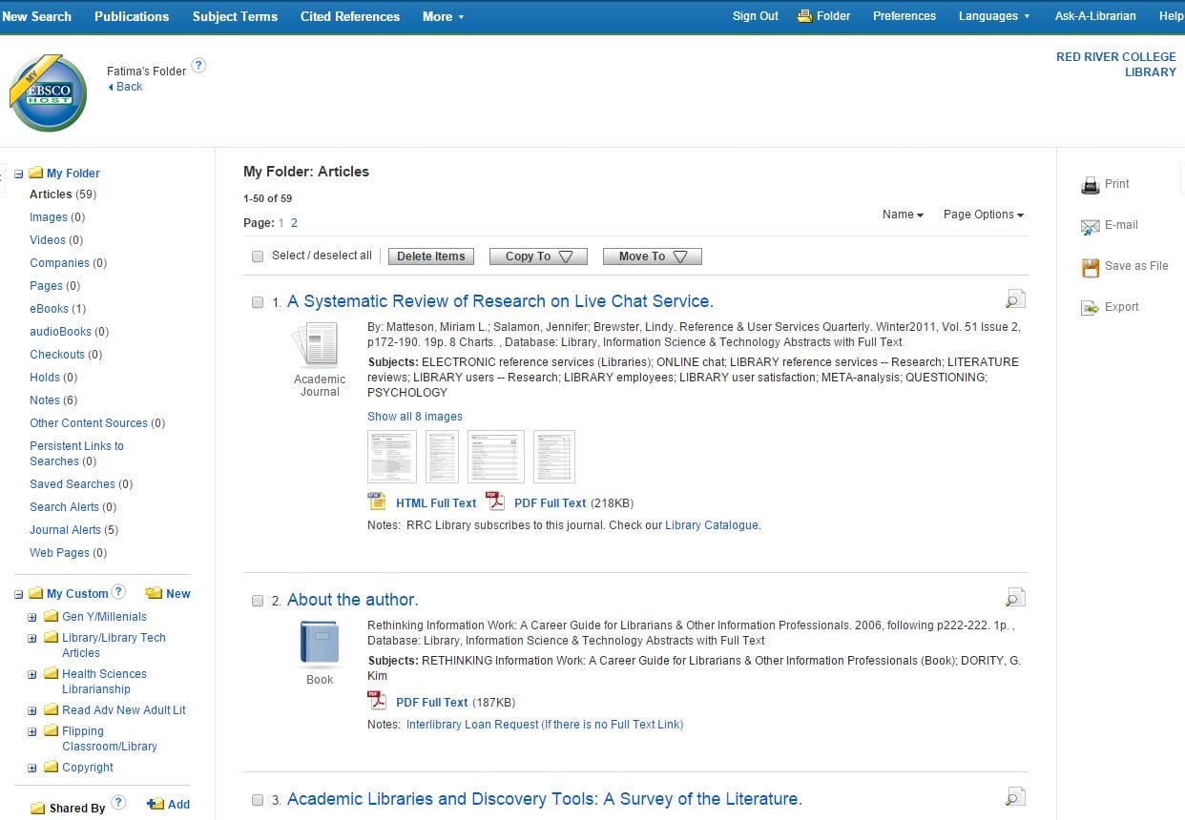The image size is (1185, 820).
Task: Open the 'Show all 8 images' link
Action: point(414,416)
